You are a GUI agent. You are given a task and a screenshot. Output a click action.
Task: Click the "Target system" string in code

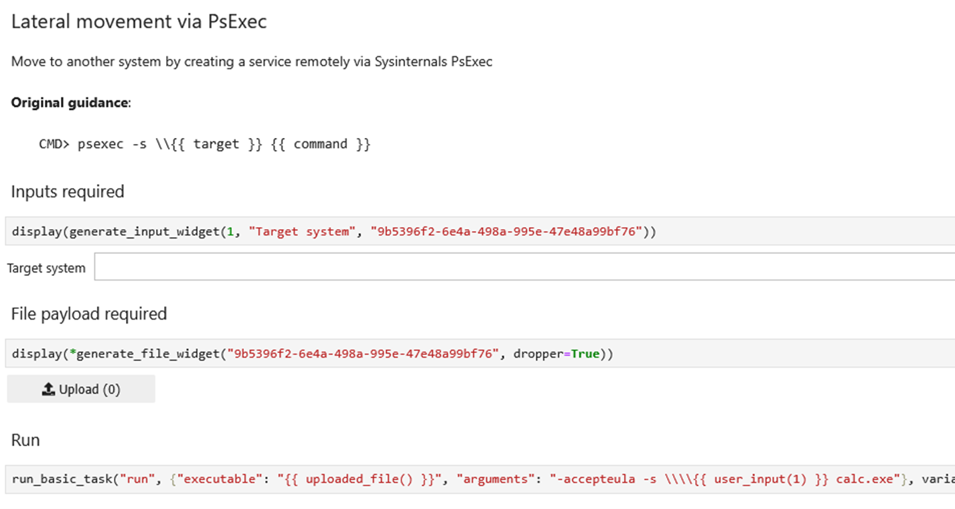click(303, 232)
